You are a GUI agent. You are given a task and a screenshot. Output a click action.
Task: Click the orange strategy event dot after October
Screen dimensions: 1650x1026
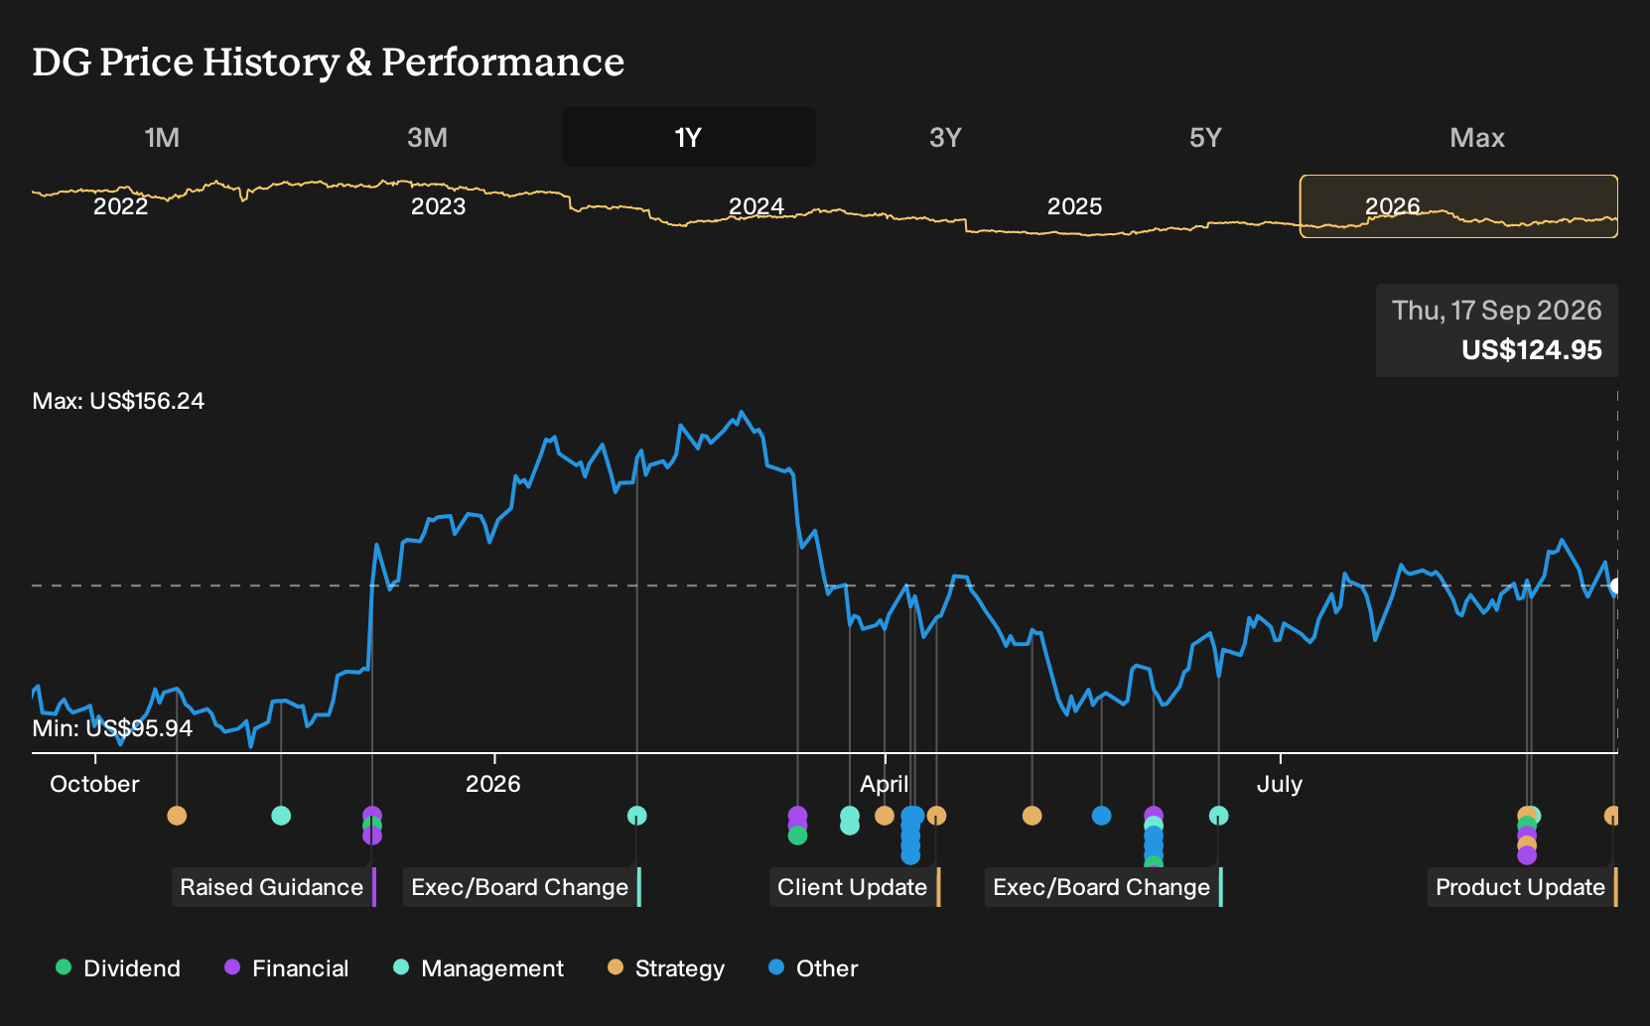pos(177,816)
